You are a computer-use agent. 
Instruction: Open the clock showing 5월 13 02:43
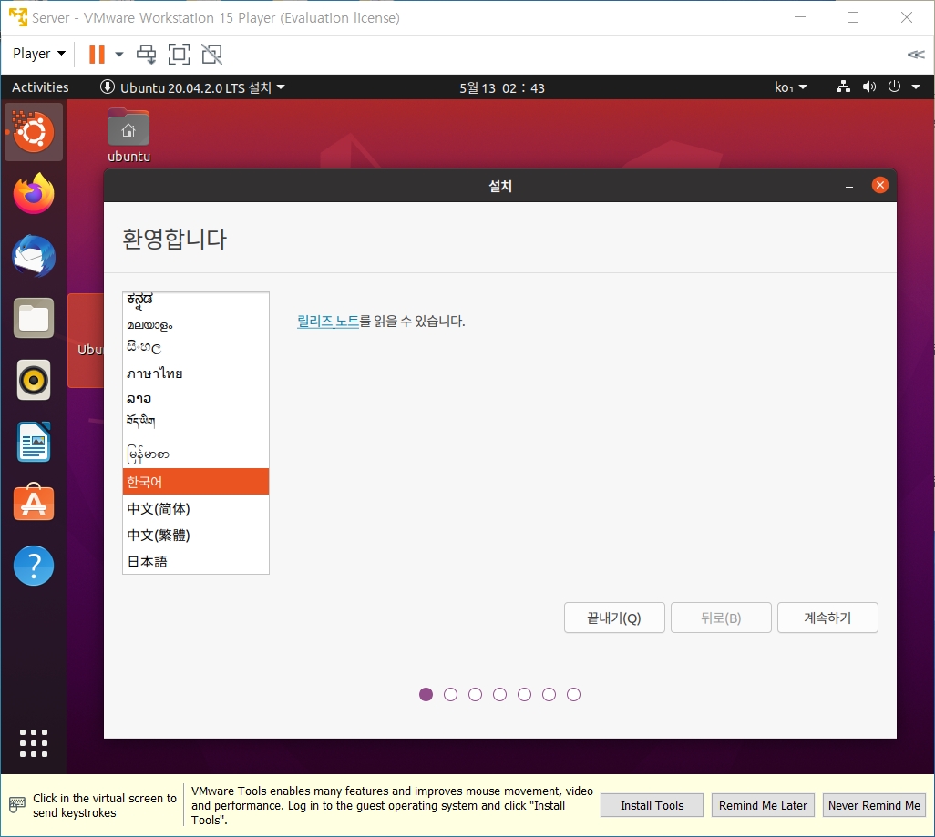(x=501, y=87)
